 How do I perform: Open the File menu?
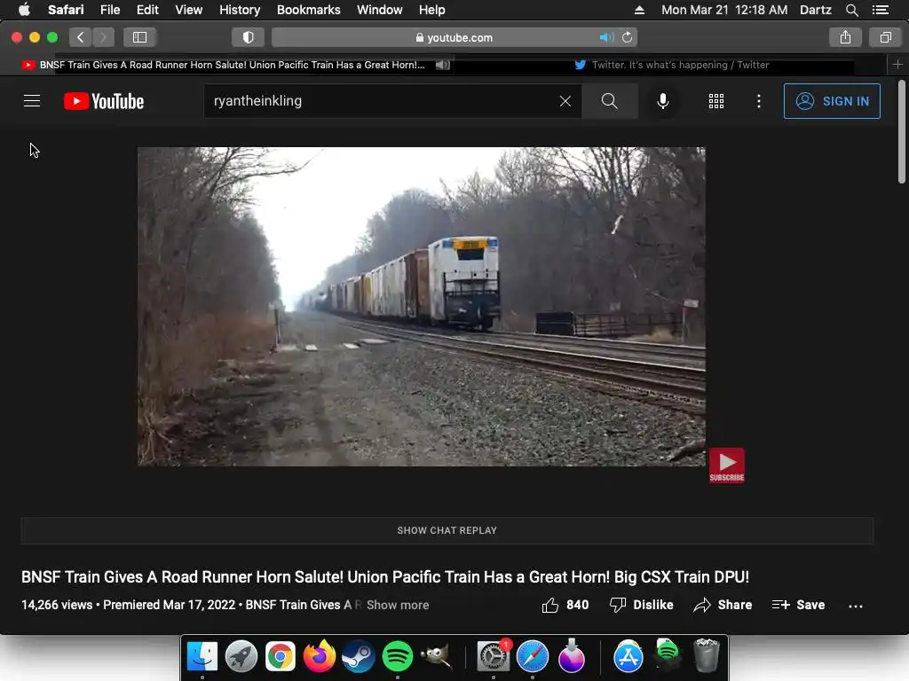109,10
